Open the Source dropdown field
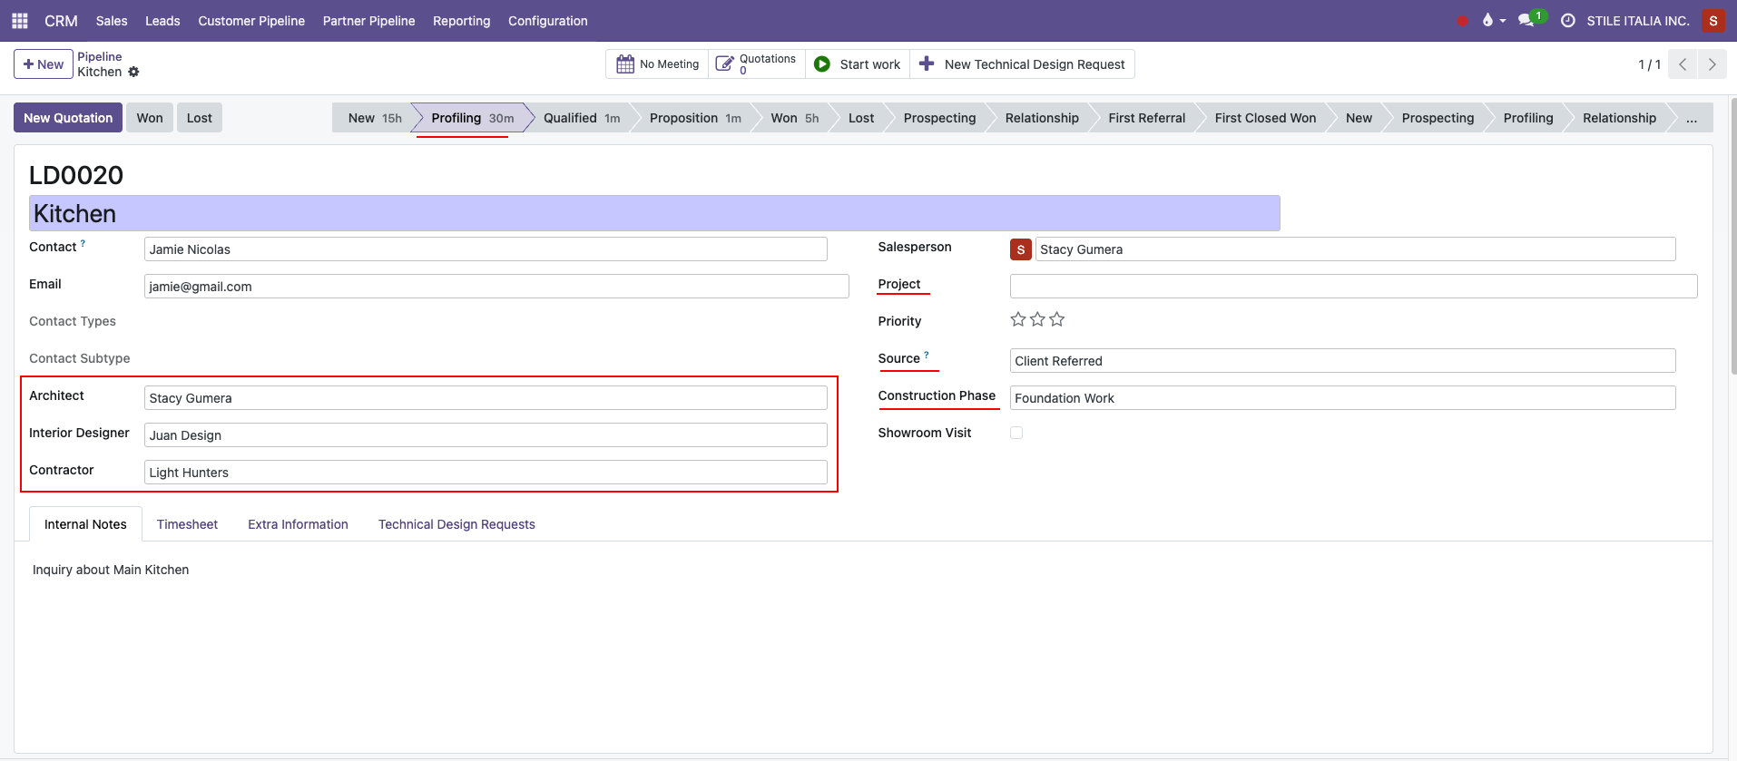Viewport: 1737px width, 761px height. (1341, 361)
